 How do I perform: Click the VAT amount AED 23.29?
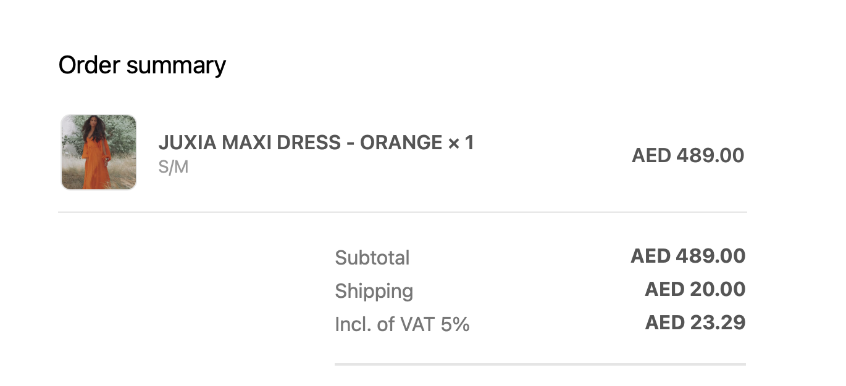tap(695, 322)
